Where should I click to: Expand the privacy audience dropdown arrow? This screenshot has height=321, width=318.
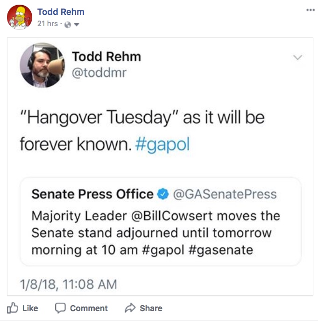point(77,25)
